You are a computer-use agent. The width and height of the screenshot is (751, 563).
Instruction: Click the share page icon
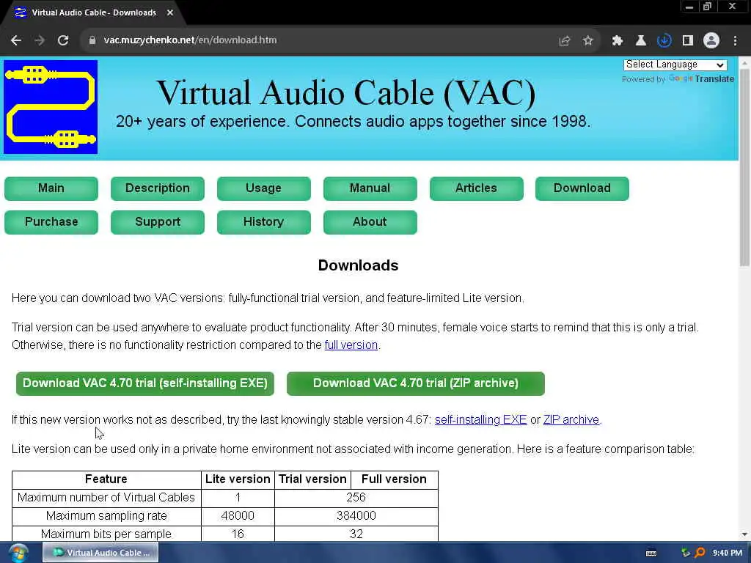pos(564,41)
